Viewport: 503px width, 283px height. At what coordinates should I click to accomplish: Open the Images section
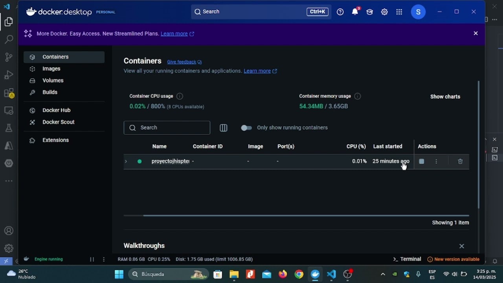coord(64,69)
